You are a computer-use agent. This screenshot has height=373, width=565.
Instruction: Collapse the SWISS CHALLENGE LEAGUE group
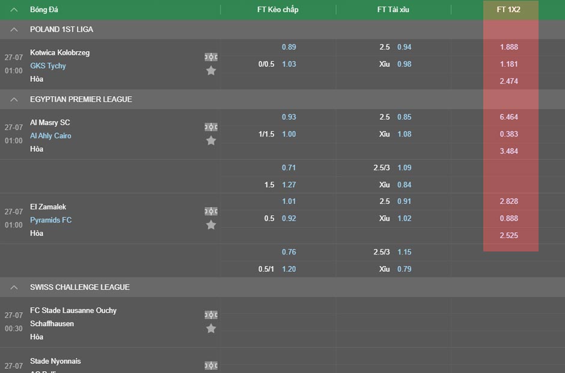tap(14, 288)
